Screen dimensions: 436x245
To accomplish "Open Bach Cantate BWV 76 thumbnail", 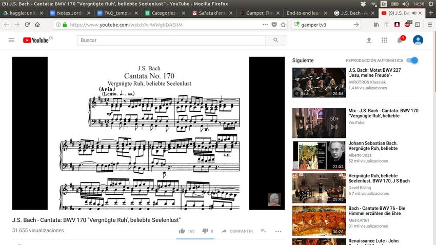I will pyautogui.click(x=319, y=220).
